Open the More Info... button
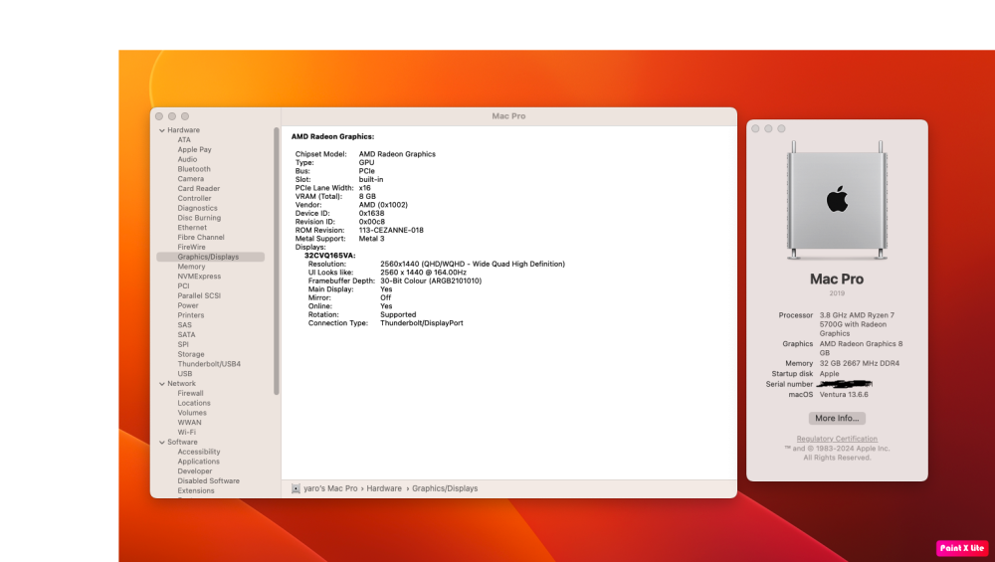 [x=837, y=418]
